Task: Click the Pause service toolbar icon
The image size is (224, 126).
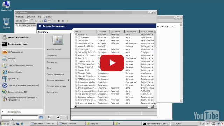Action: 63,21
